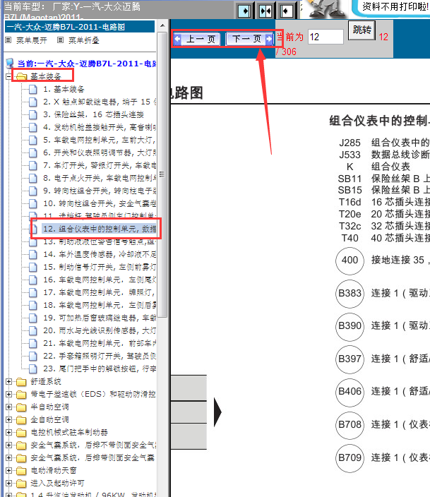Screen dimensions: 430x497
Task: Expand the 电动滑动天窗 folder
Action: tap(8, 470)
